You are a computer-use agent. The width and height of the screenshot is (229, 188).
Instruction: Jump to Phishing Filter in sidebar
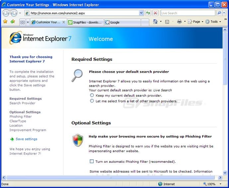point(21,117)
